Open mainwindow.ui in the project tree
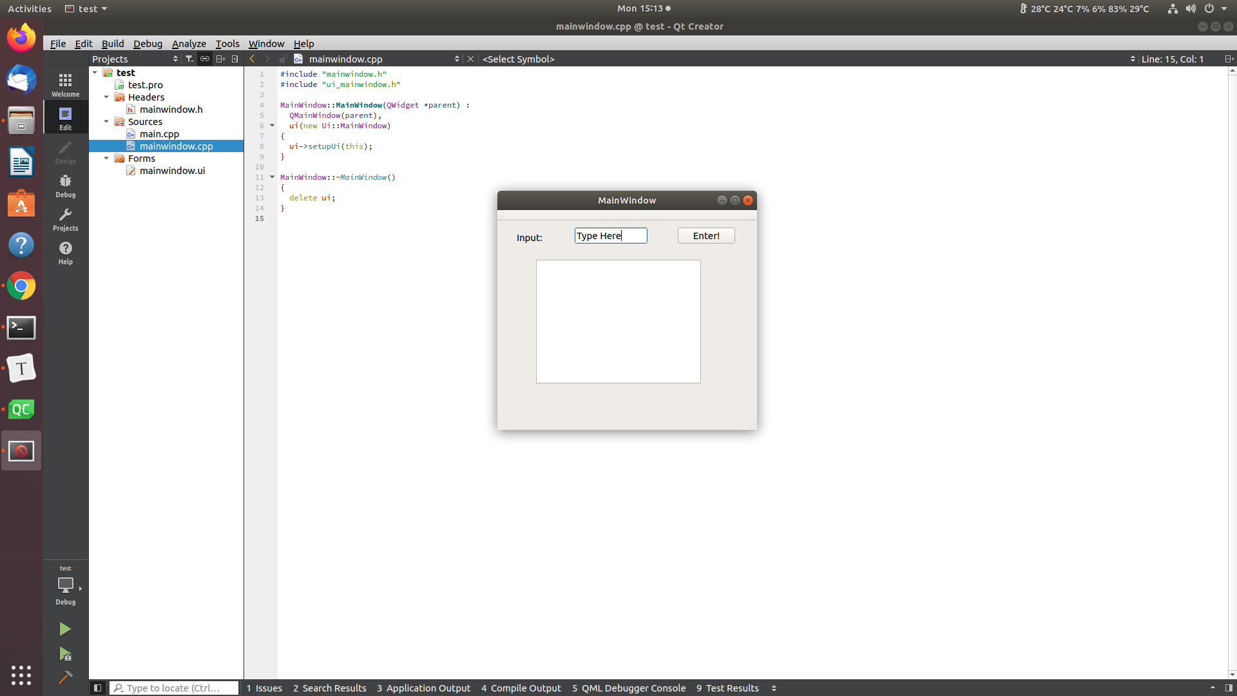 point(172,171)
